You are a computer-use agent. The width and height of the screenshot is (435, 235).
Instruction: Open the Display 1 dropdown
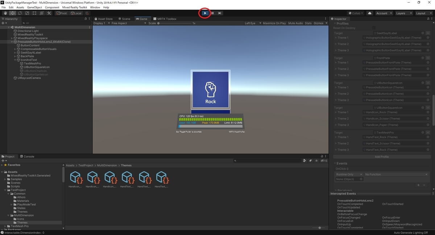point(101,23)
